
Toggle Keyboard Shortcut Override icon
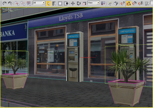click(116, 4)
